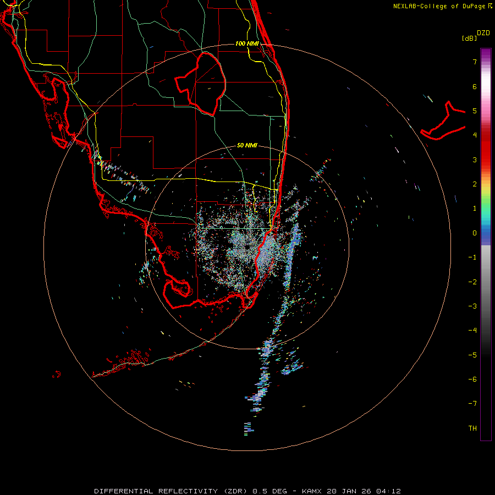The image size is (495, 495).
Task: Click the [dB] unit label
Action: click(469, 38)
